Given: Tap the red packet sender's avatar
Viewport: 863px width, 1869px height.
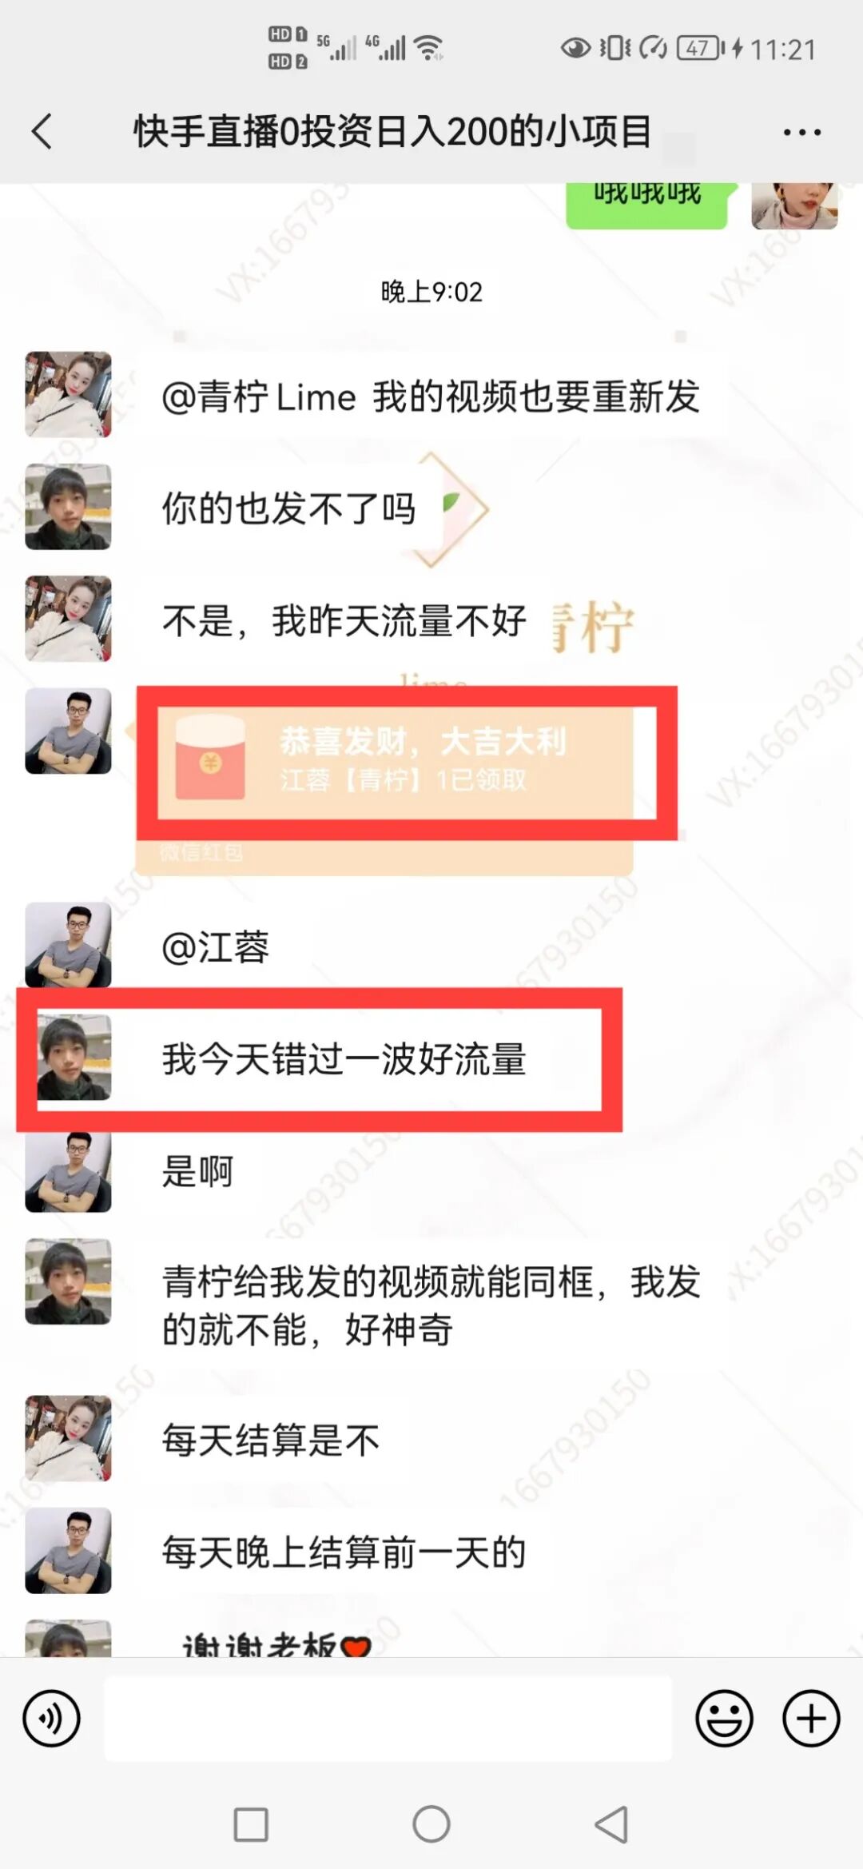Looking at the screenshot, I should pos(68,730).
